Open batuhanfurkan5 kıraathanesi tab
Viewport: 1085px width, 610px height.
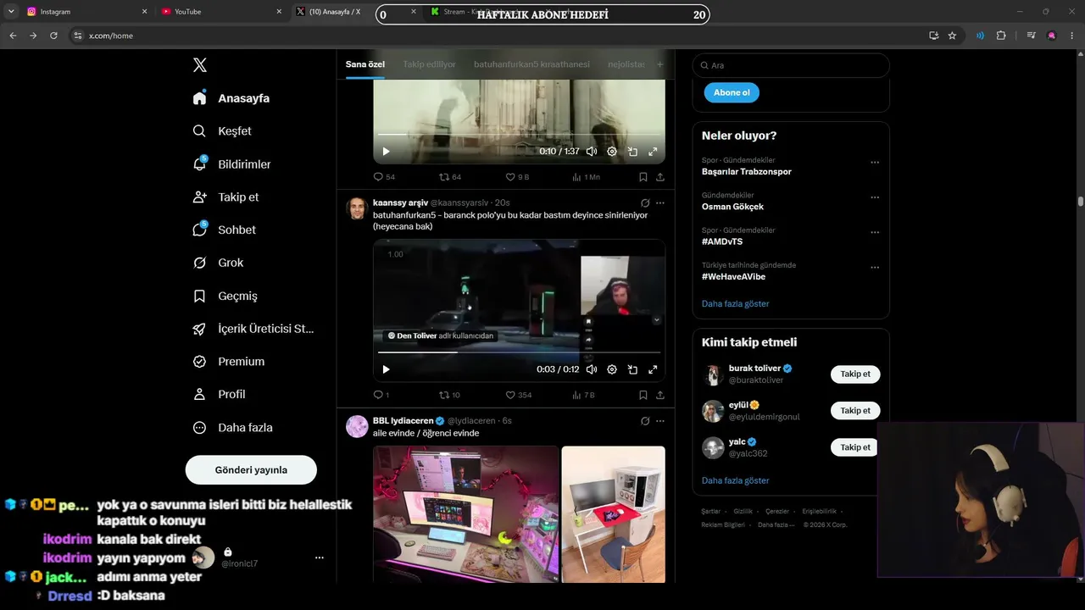(531, 64)
